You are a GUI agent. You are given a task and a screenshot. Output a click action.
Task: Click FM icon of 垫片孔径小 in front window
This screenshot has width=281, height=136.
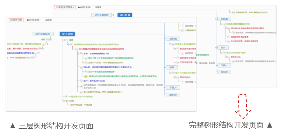pyautogui.click(x=178, y=77)
